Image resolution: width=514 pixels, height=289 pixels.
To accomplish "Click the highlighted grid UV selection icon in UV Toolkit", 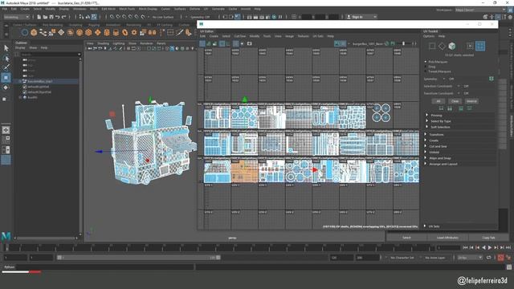I will 480,46.
